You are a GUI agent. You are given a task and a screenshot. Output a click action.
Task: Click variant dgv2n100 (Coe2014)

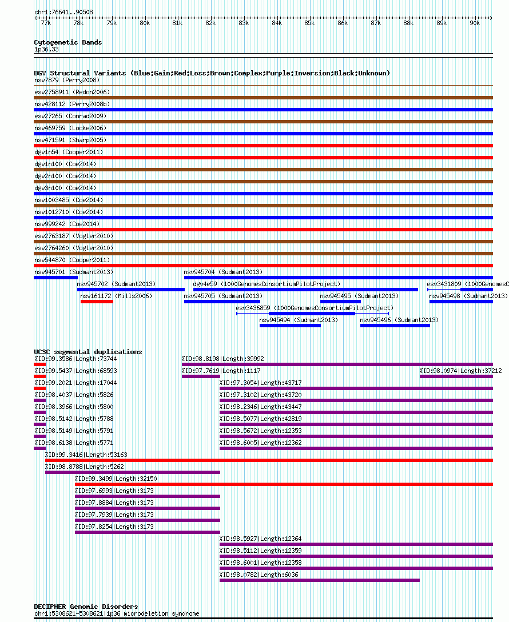click(x=65, y=176)
